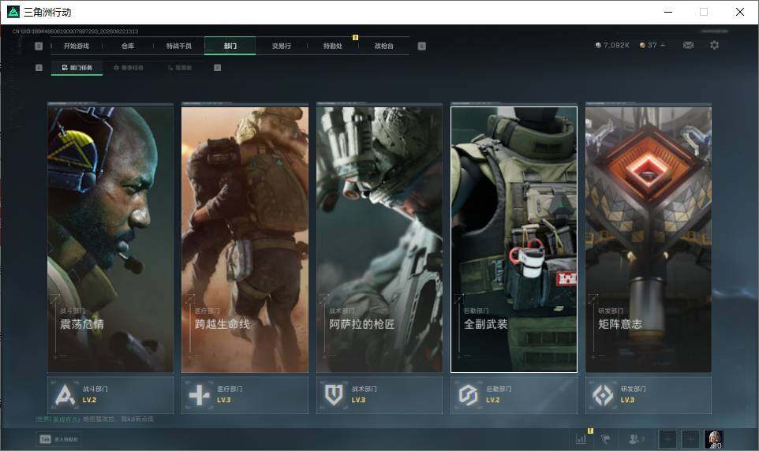Viewport: 759px width, 451px height.
Task: Click the 战术部门 shield emblem icon
Action: pos(334,395)
